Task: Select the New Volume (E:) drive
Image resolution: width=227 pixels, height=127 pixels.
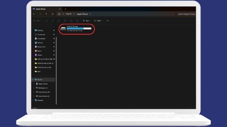Action: pyautogui.click(x=43, y=96)
